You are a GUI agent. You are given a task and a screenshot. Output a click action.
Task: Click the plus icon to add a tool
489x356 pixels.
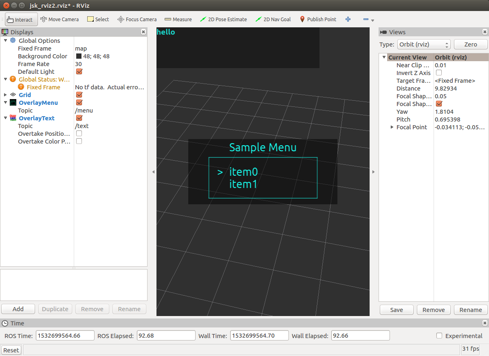pos(348,19)
